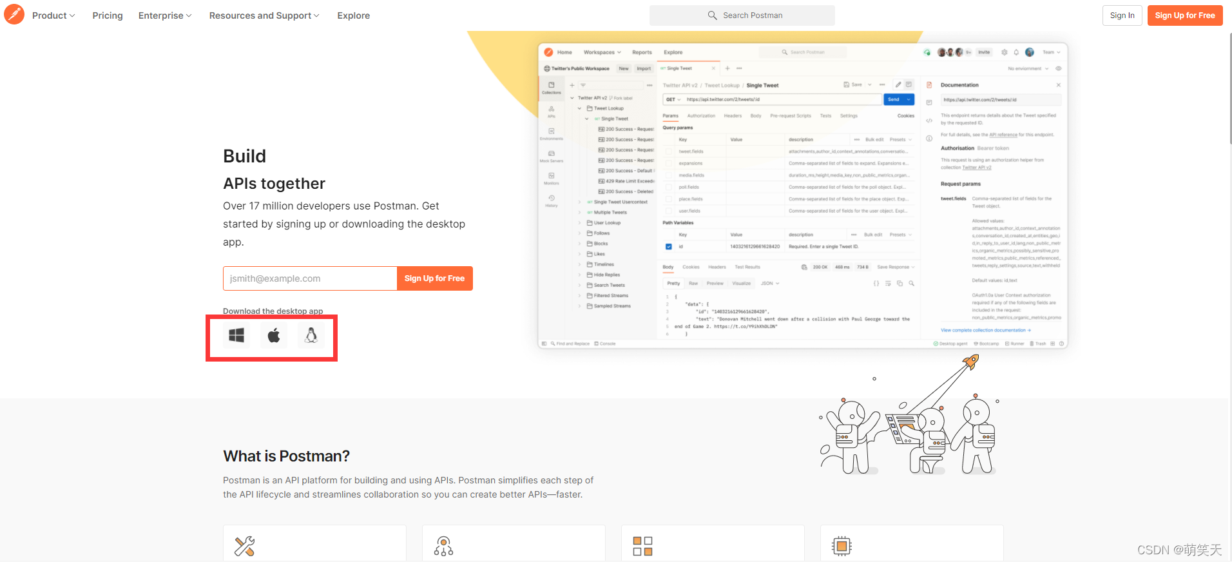
Task: Select APIs icon in the app preview sidebar
Action: tap(552, 111)
